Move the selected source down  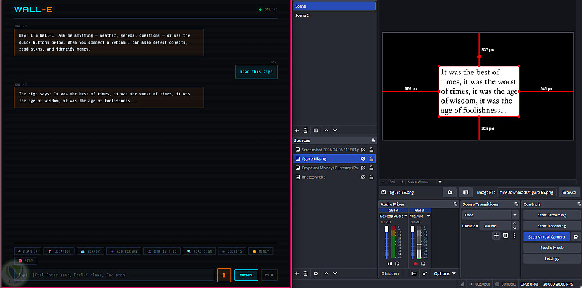[335, 273]
